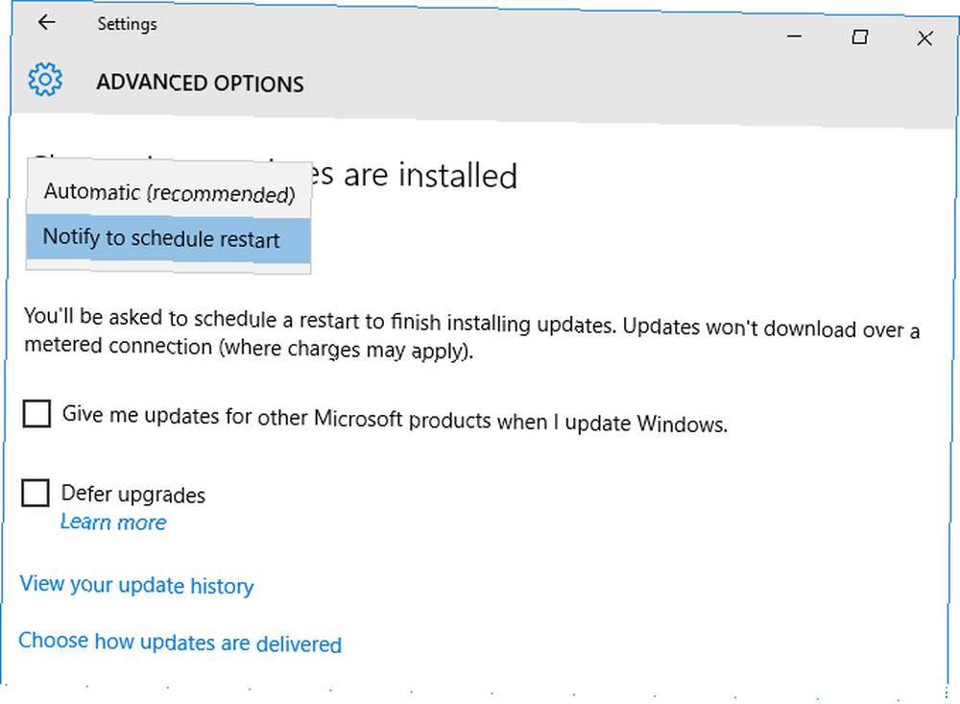Enable updates for other Microsoft products checkbox

click(36, 414)
